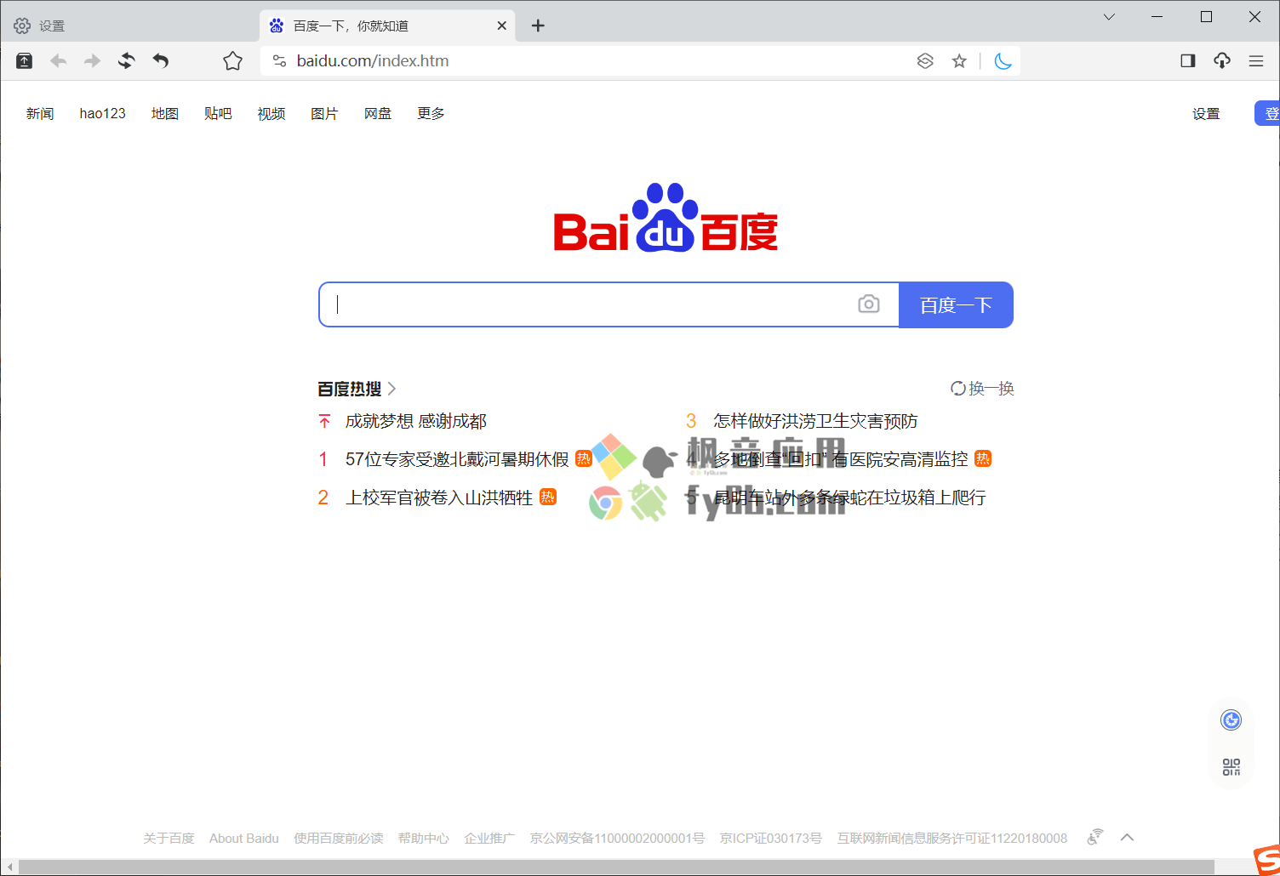This screenshot has height=876, width=1280.
Task: Open 上校军官被卷入山洪牺牲 hot search
Action: [x=439, y=498]
